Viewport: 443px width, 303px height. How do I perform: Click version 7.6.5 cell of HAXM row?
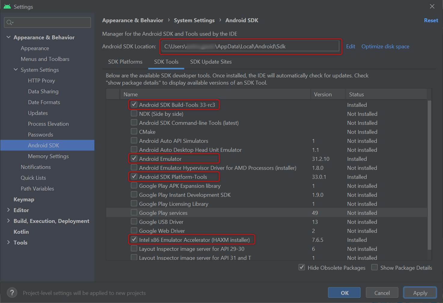(318, 240)
